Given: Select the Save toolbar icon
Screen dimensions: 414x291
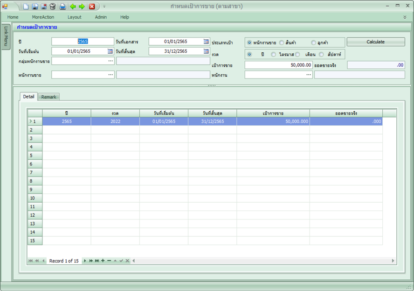Looking at the screenshot, I should click(36, 6).
